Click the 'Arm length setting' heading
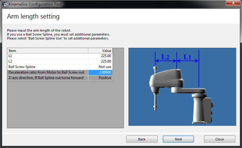 33,16
